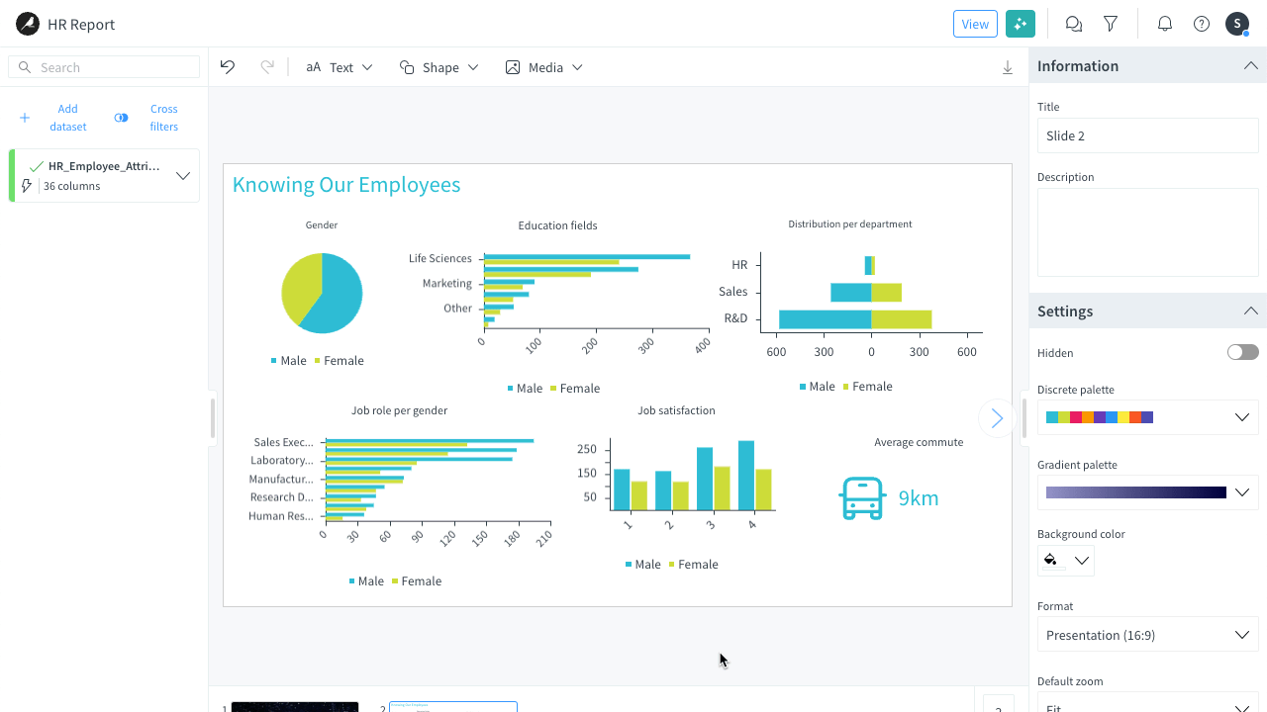Click Add dataset
This screenshot has height=712, width=1267.
click(x=54, y=118)
